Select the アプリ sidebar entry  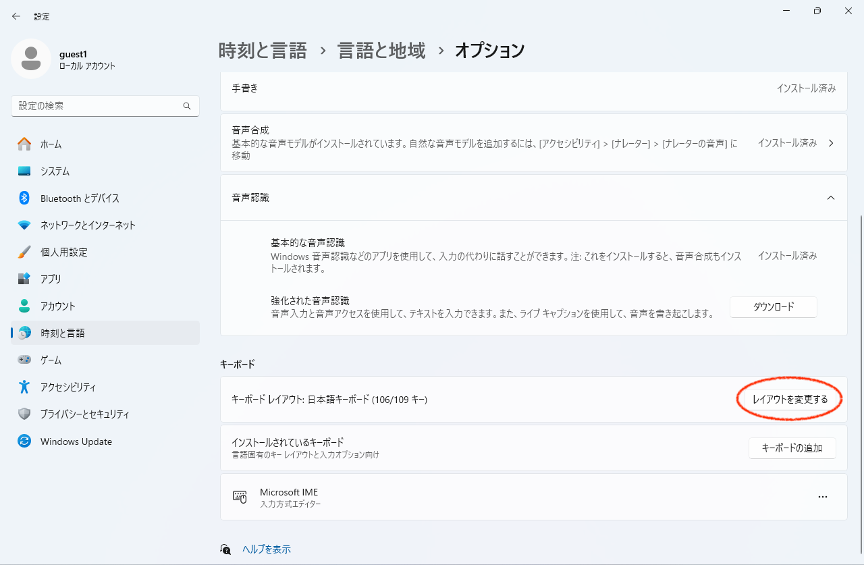click(x=105, y=279)
